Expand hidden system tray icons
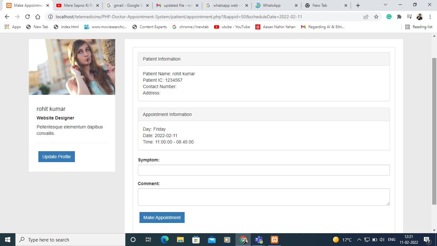This screenshot has height=246, width=437. point(359,239)
